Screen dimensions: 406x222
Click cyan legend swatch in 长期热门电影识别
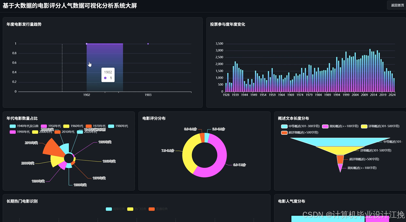click(x=109, y=209)
